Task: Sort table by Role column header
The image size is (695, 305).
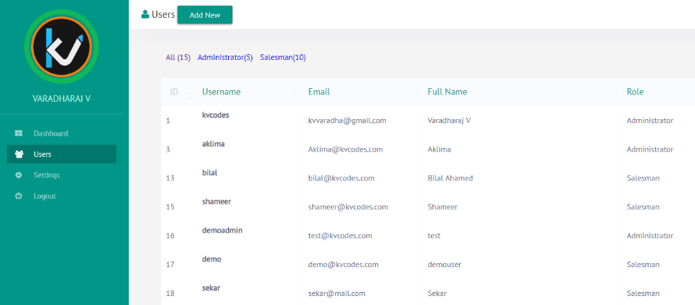Action: (x=635, y=92)
